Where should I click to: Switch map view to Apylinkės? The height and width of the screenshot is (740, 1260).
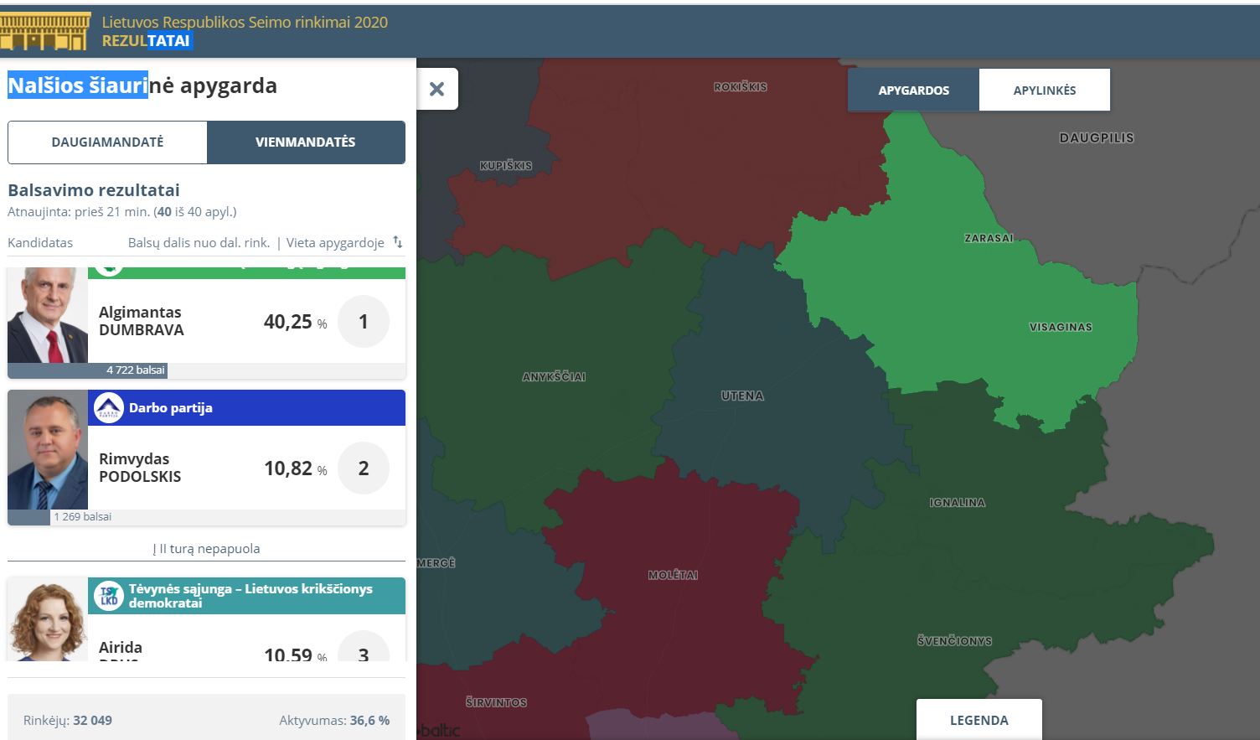[x=1045, y=90]
